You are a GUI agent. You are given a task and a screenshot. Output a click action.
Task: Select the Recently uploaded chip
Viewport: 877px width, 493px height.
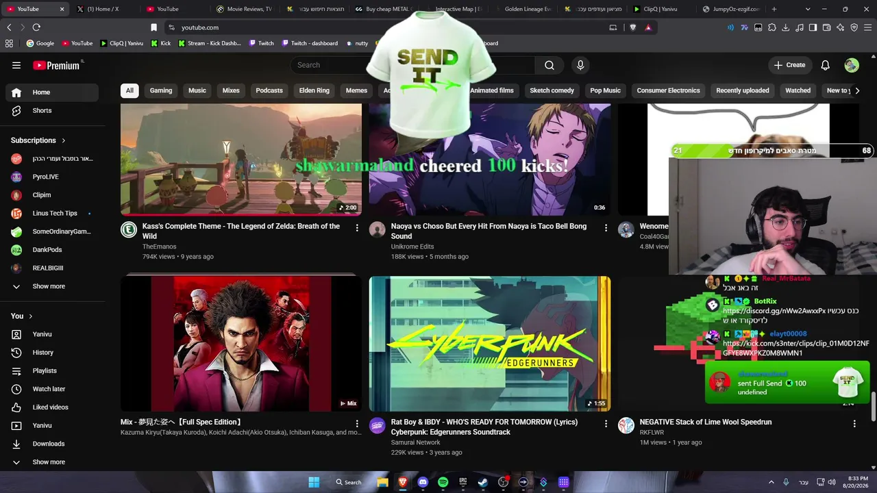click(x=743, y=90)
